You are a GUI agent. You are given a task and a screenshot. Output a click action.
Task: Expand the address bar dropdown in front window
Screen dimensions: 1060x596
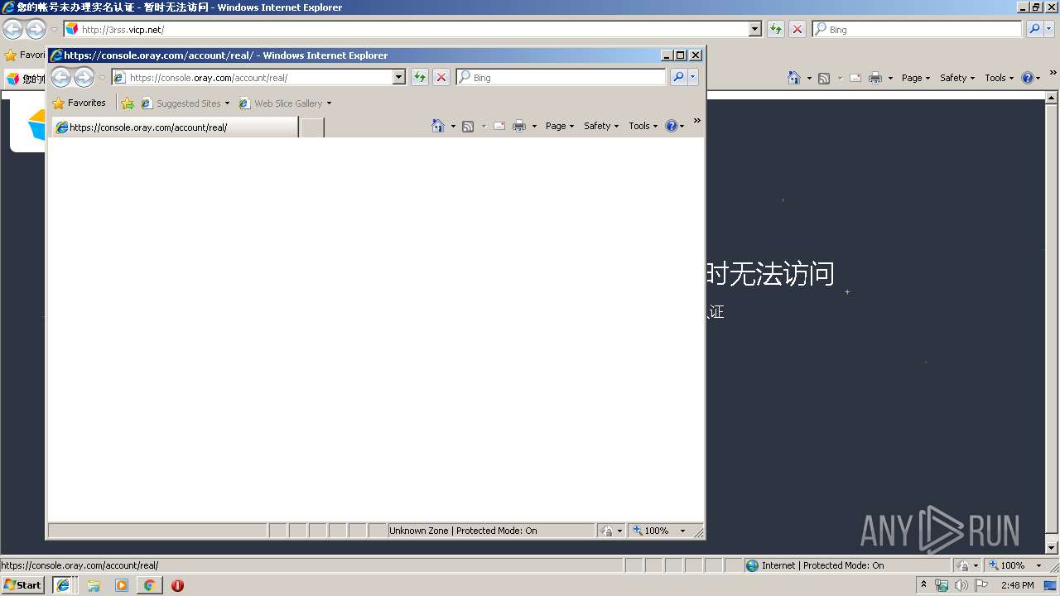coord(398,77)
